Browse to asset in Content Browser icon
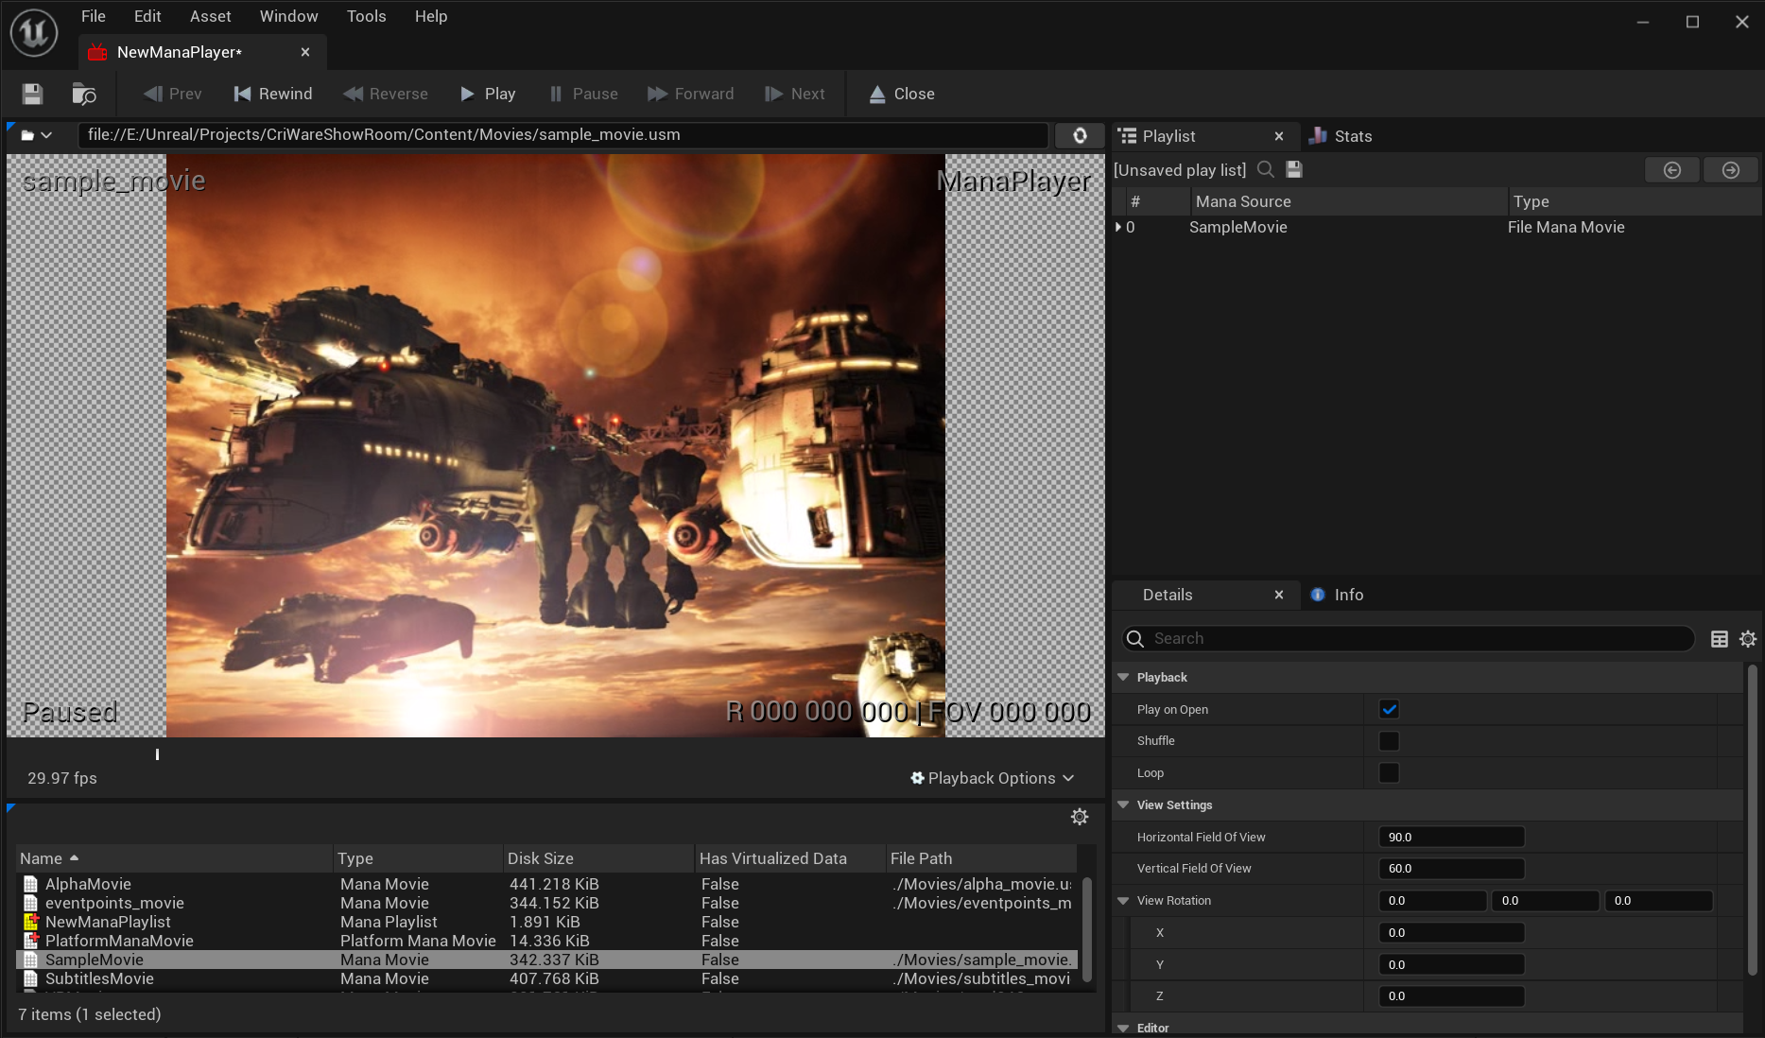Image resolution: width=1765 pixels, height=1038 pixels. click(x=84, y=94)
